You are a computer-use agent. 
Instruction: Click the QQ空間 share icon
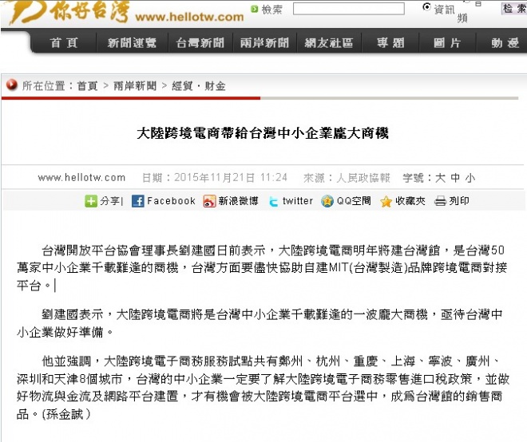[327, 201]
